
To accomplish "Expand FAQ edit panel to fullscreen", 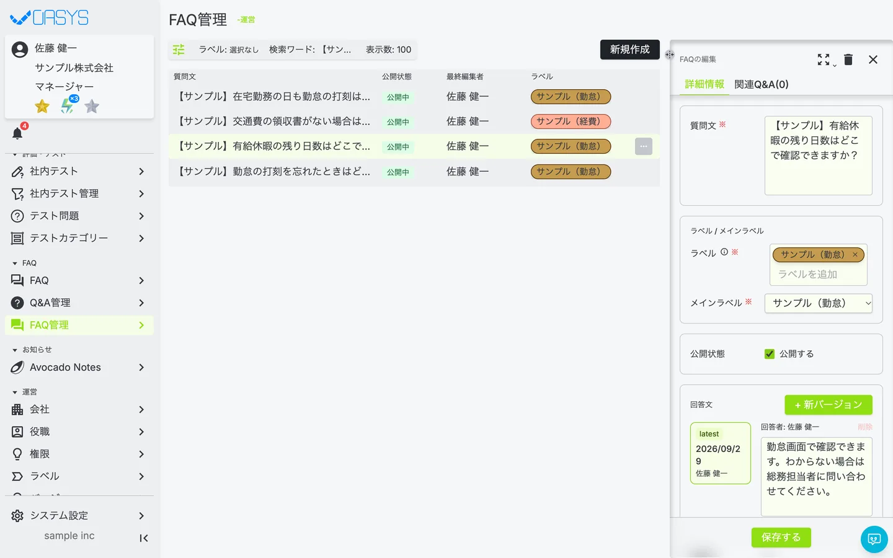I will [824, 60].
